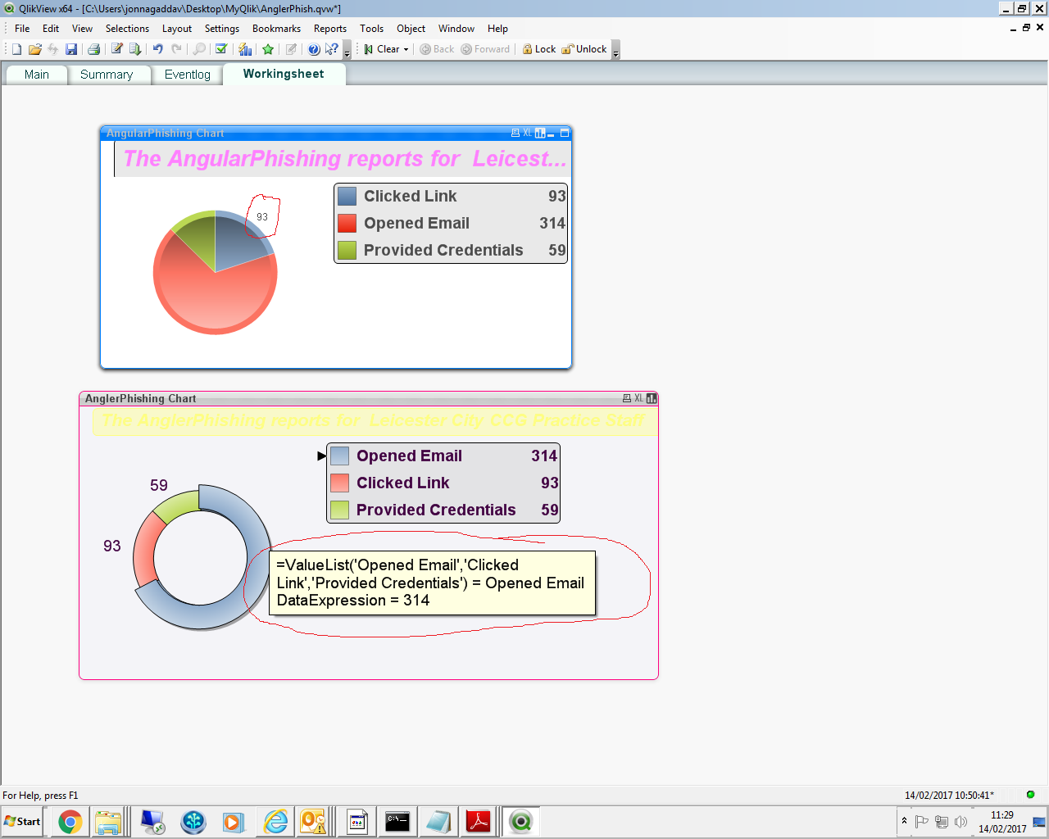
Task: Open Internet Explorer from the taskbar
Action: [x=275, y=822]
